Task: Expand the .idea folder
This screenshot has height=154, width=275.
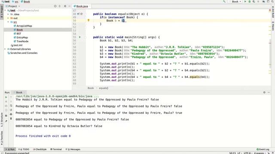Action: [x=8, y=14]
